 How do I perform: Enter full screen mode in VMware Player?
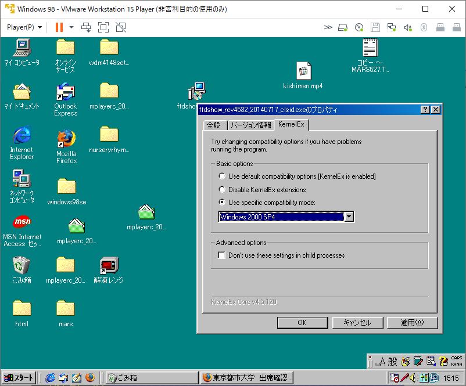103,27
